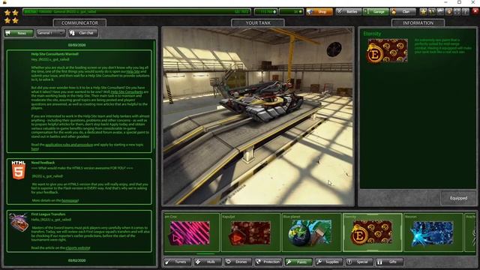Click the garage item list horizontal scrollbar
The image size is (480, 270).
click(x=205, y=253)
